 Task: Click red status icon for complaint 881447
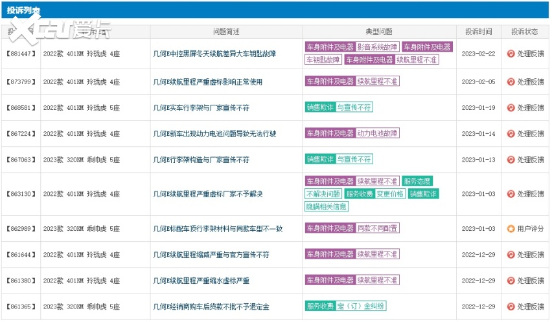511,54
